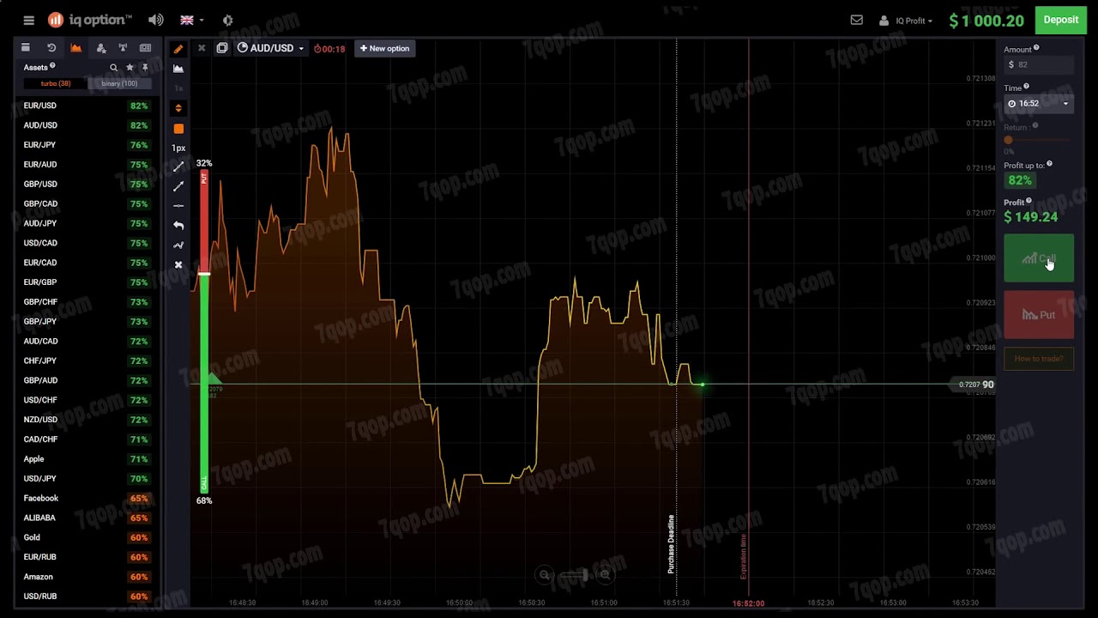Select the EUR/JPY asset row

pos(86,145)
